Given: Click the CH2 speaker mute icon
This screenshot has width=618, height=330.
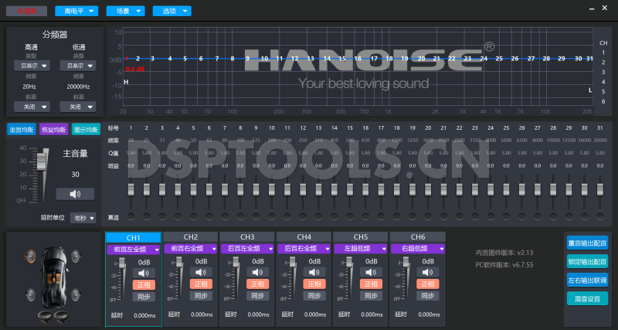Looking at the screenshot, I should pos(201,272).
